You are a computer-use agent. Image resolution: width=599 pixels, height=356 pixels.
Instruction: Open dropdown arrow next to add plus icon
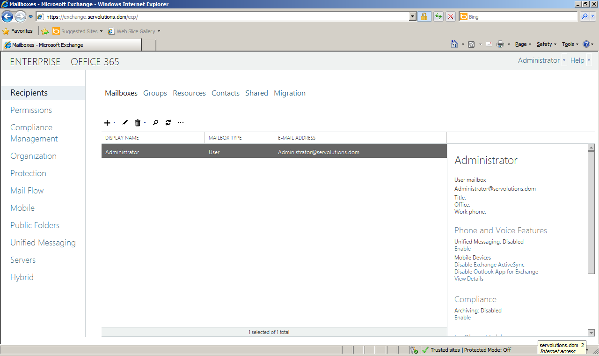pos(114,123)
